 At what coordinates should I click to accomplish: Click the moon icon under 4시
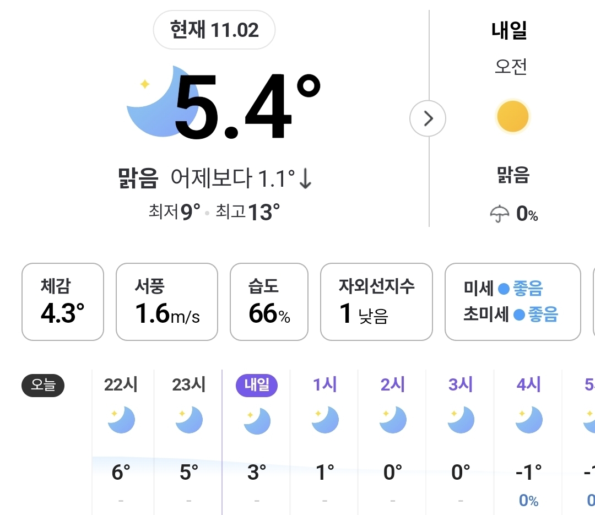[528, 420]
